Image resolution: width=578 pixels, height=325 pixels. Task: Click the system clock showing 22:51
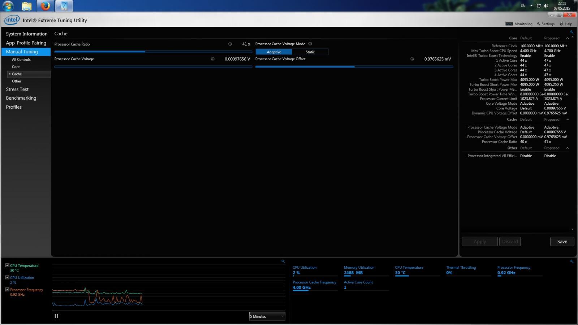coord(562,3)
